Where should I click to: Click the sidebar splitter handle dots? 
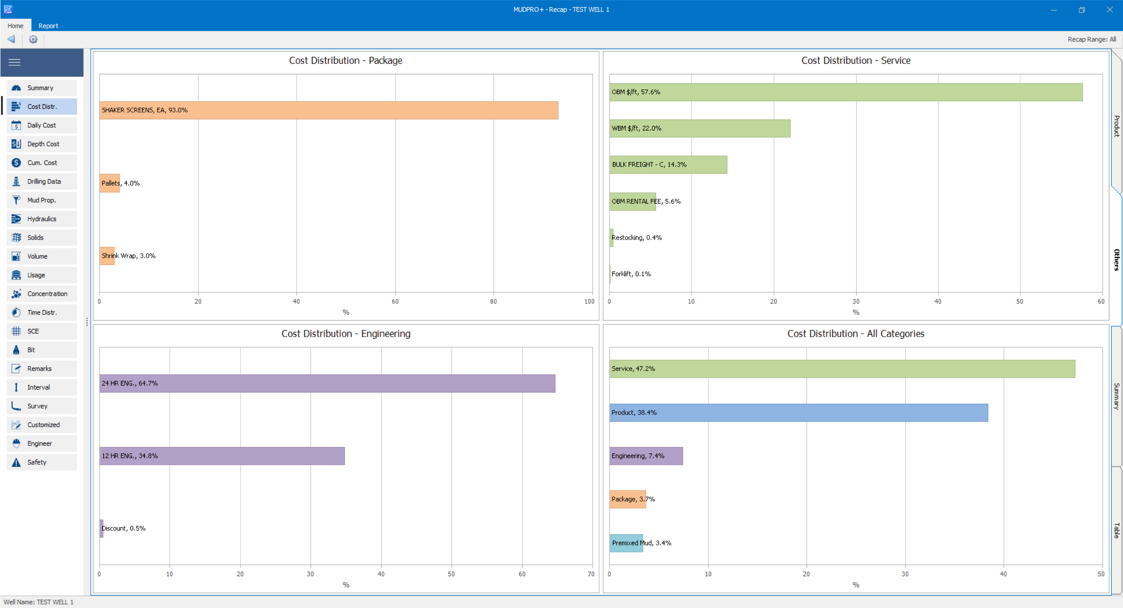[87, 322]
